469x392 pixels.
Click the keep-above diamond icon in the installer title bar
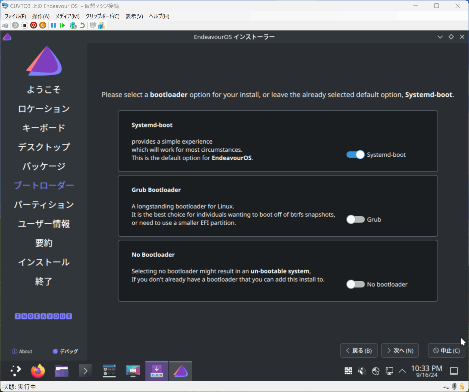coord(451,37)
